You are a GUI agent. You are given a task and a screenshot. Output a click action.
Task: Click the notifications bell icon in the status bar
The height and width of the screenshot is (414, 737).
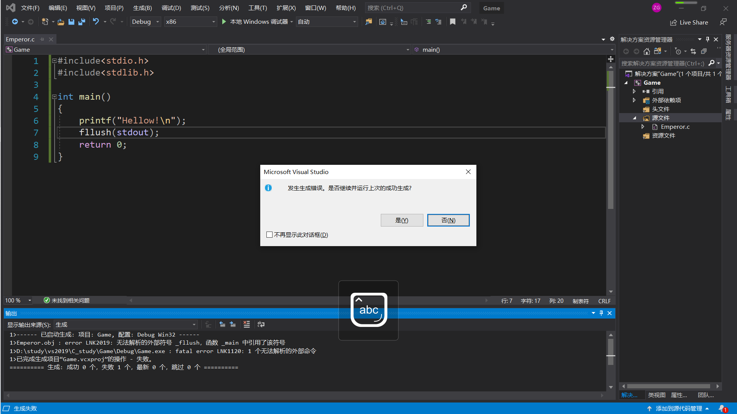[722, 409]
